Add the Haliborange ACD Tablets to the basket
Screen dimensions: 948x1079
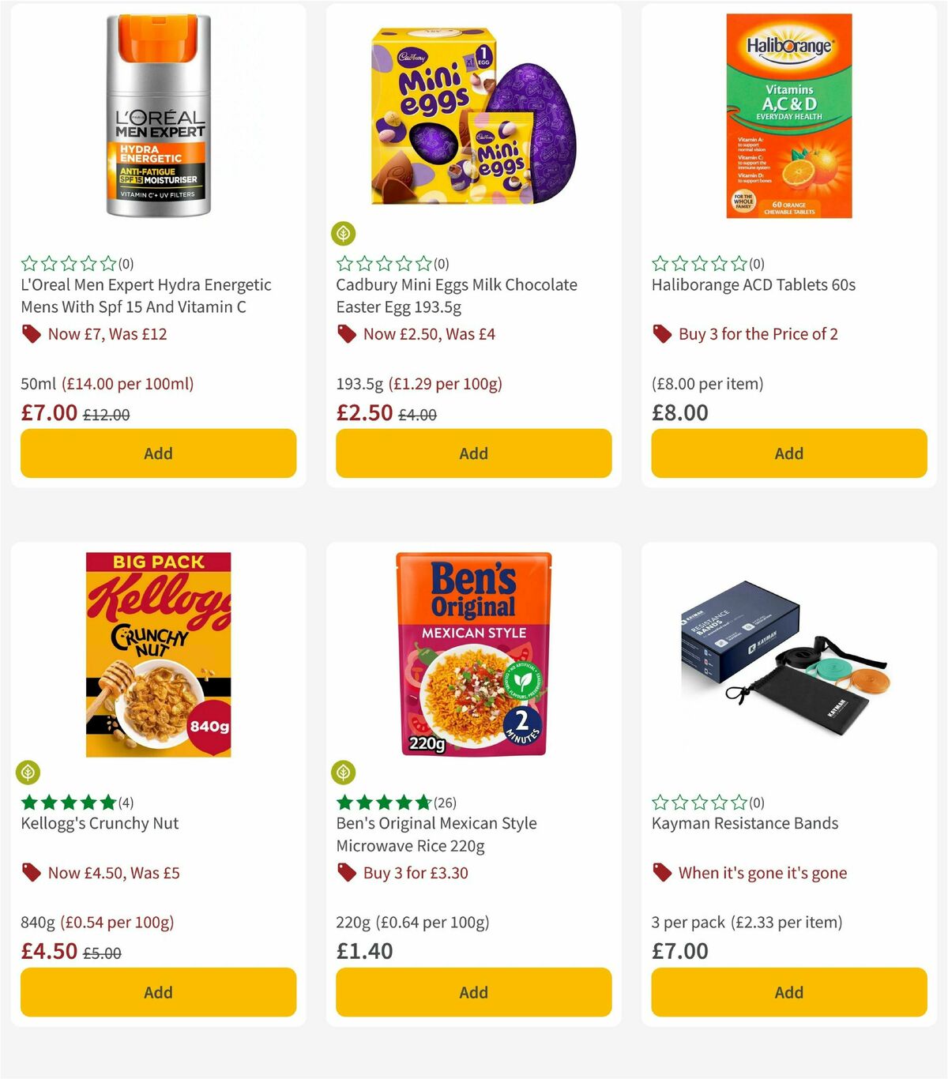point(788,453)
